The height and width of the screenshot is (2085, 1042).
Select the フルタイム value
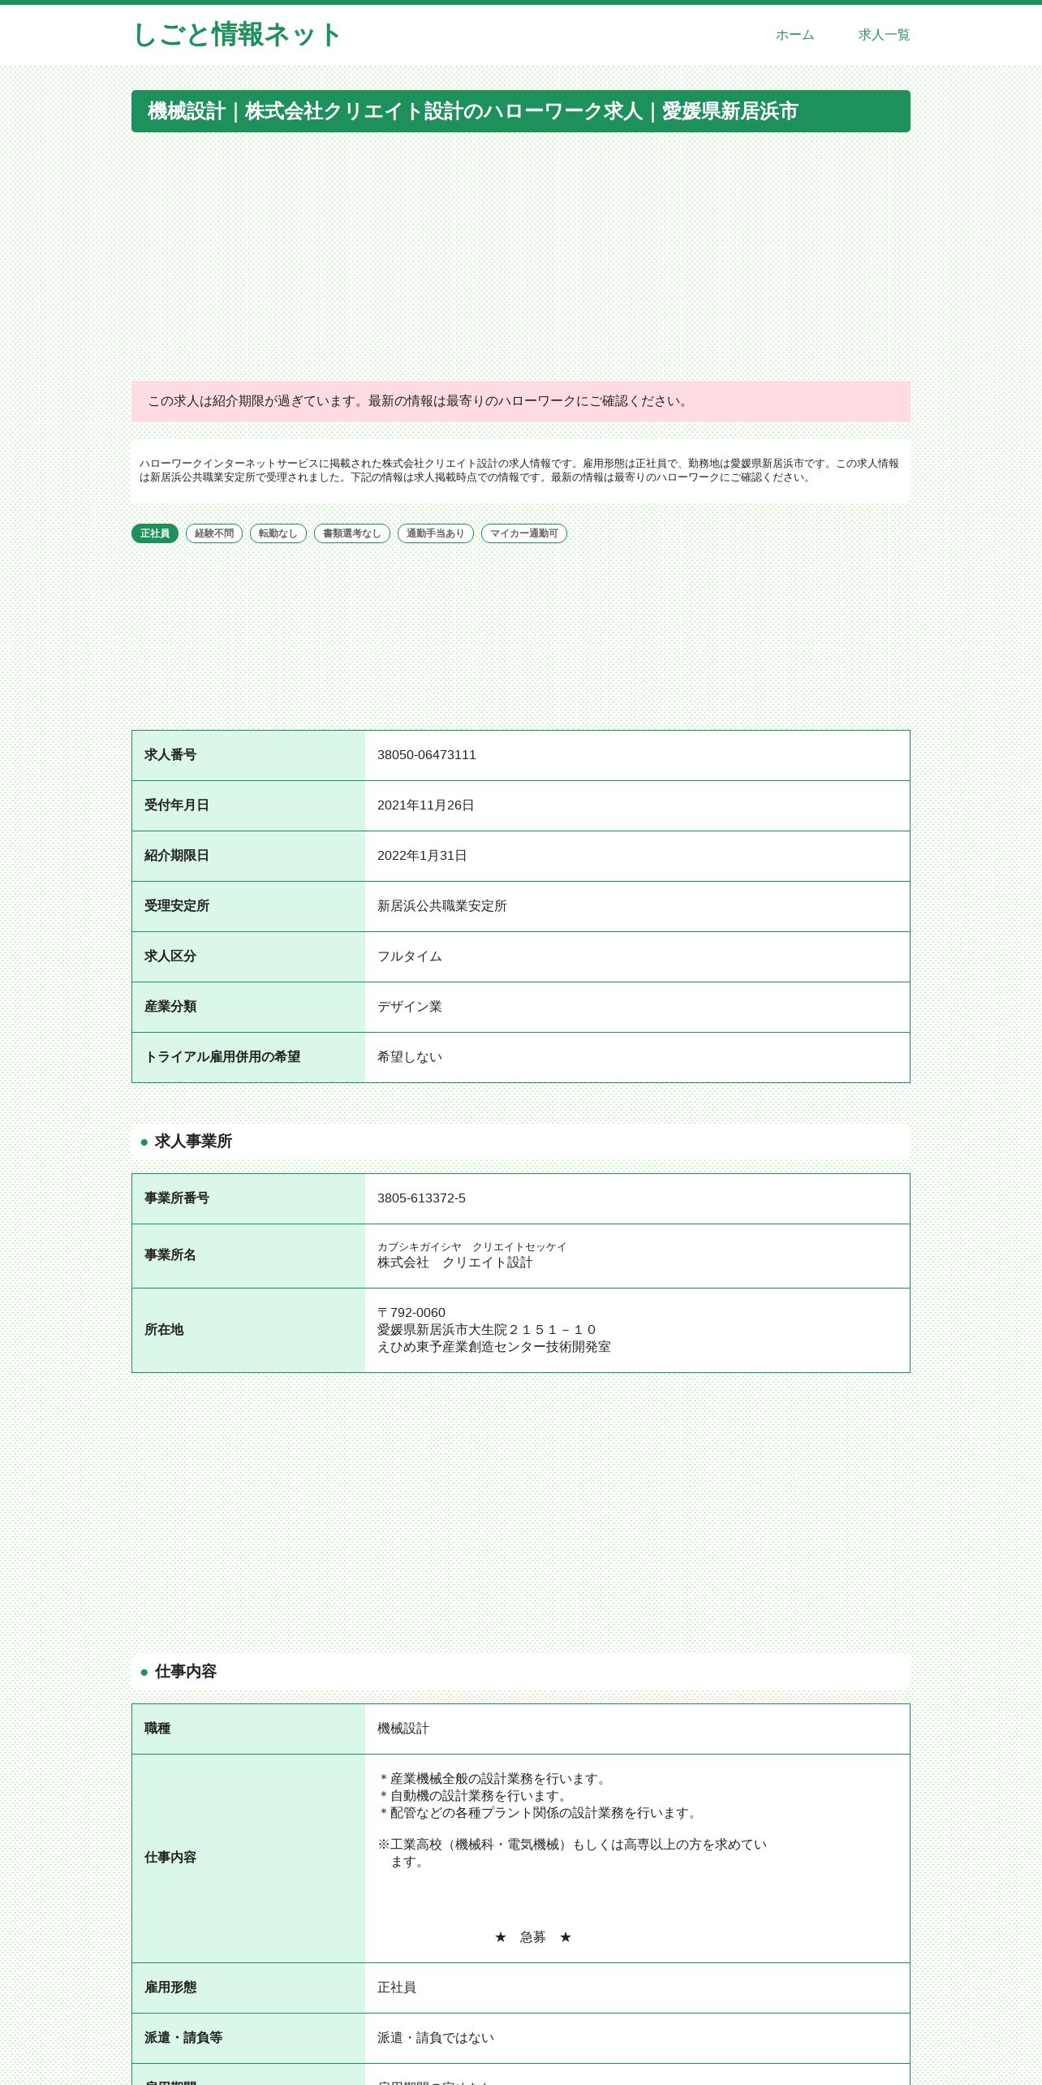pos(410,956)
